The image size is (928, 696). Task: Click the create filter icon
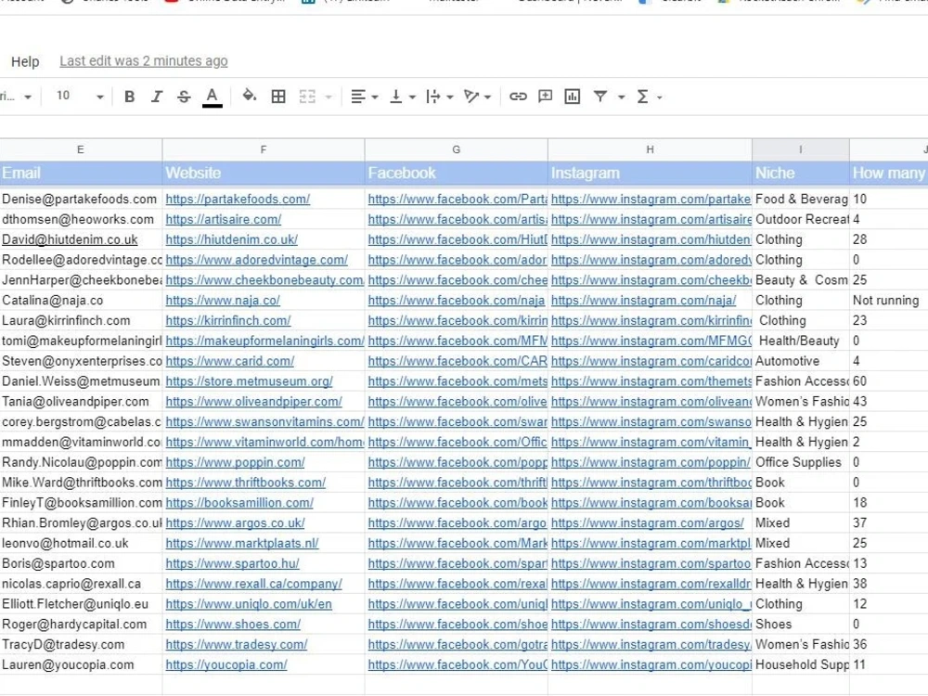(600, 97)
